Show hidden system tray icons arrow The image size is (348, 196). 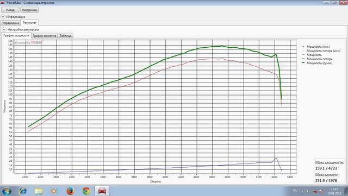coord(302,191)
